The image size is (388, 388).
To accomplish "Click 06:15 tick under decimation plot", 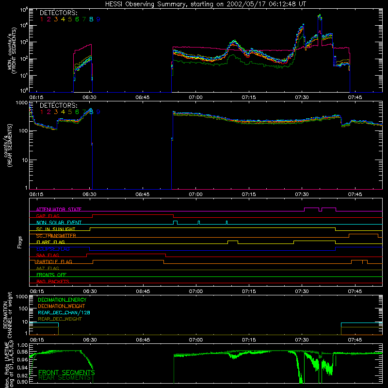I will tap(37, 340).
